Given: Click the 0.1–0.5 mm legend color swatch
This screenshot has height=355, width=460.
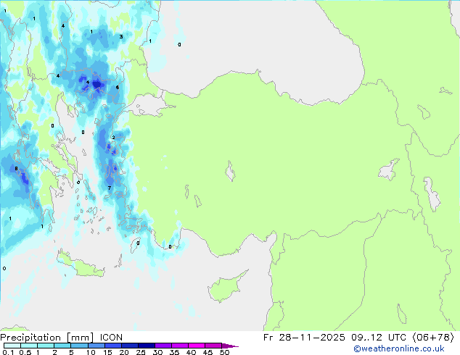Looking at the screenshot, I should pyautogui.click(x=12, y=346).
